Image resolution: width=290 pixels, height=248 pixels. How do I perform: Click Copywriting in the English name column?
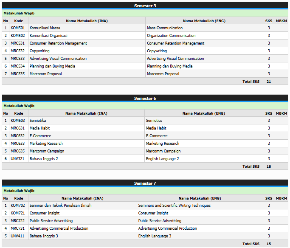click(157, 51)
